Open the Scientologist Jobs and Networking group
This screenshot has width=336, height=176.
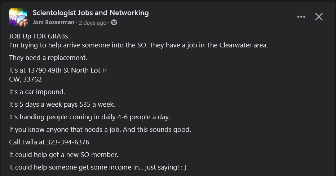click(x=90, y=13)
